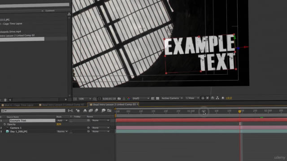
Task: Click the trash delete icon in Project panel
Action: click(5, 100)
